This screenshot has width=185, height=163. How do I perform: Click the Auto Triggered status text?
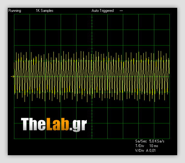coord(103,11)
